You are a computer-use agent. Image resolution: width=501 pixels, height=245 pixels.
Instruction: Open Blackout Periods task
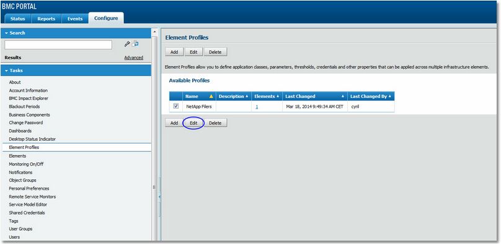click(x=24, y=107)
